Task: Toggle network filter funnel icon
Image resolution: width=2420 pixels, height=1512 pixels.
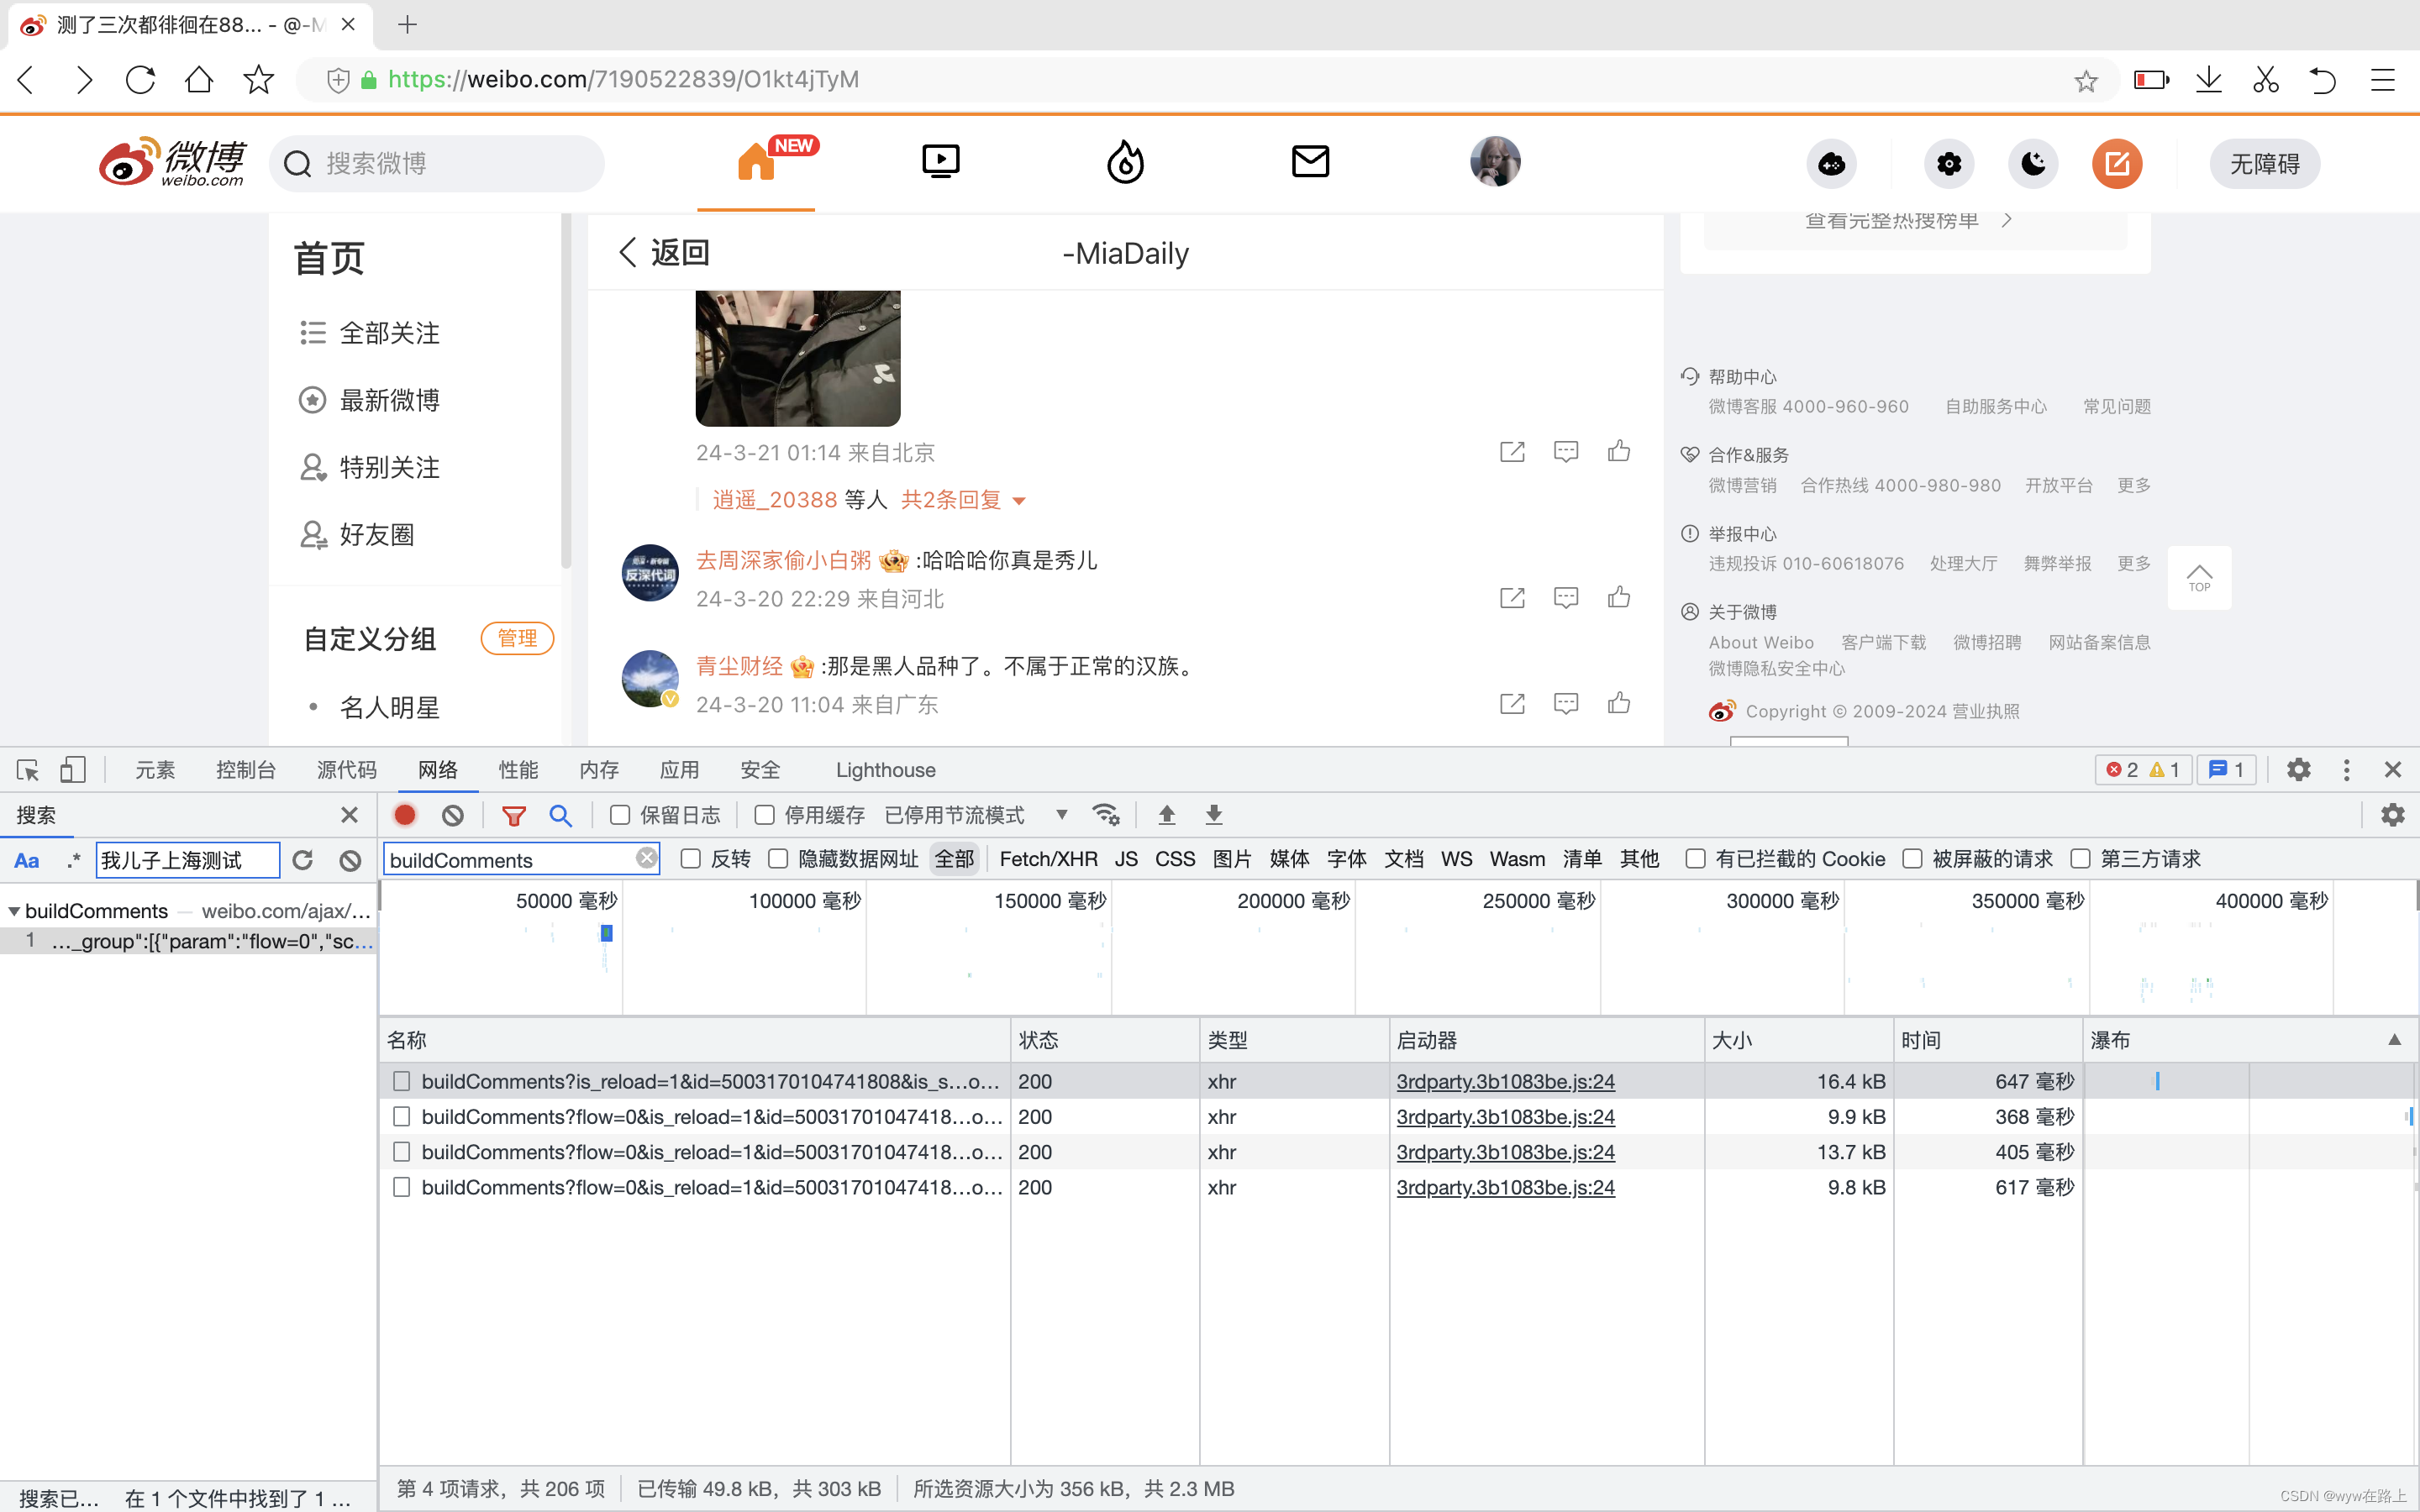Action: click(514, 816)
